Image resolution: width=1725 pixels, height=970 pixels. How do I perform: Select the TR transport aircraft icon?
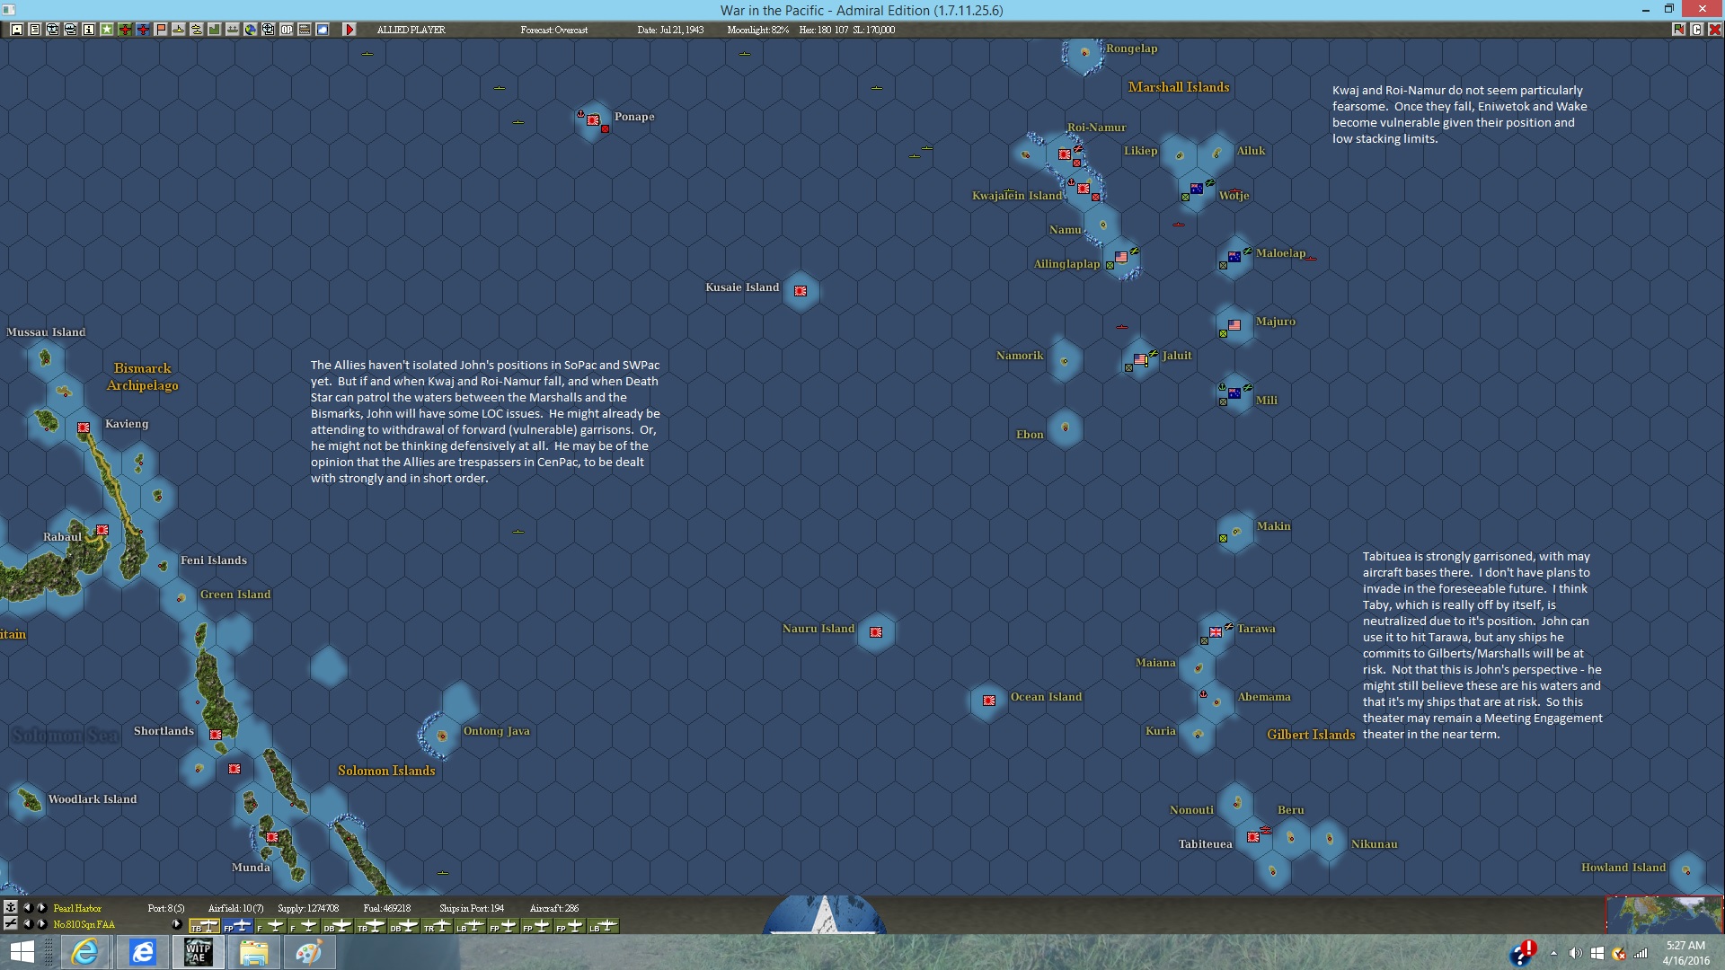[437, 926]
